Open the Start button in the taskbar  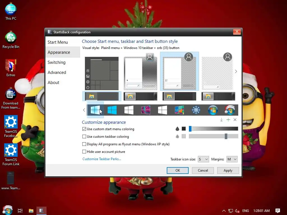coord(7,211)
